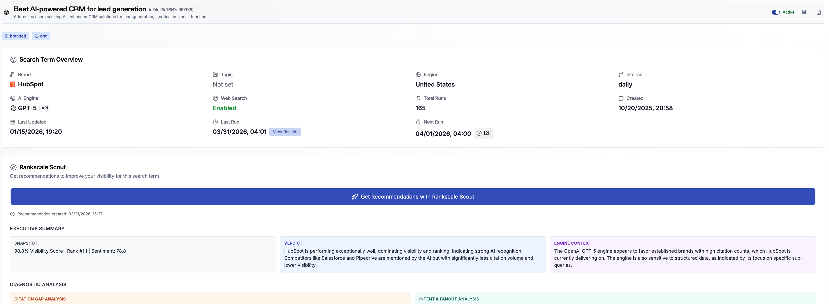The height and width of the screenshot is (304, 829).
Task: Click the interval value 'daily'
Action: coord(625,85)
